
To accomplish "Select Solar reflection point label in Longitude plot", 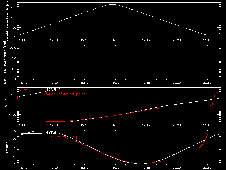I will click(65, 94).
